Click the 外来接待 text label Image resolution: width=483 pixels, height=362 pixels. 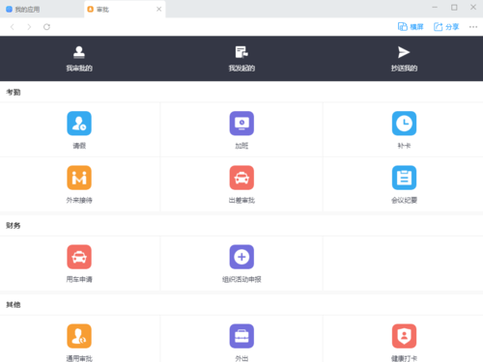coord(79,200)
